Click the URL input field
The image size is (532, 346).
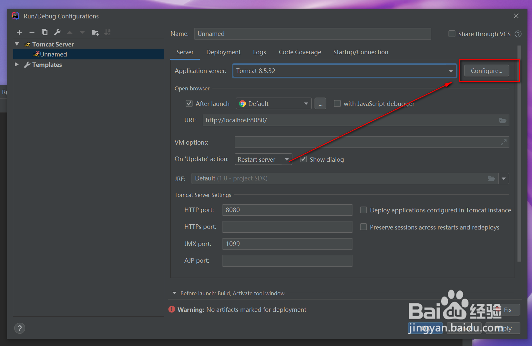click(356, 120)
